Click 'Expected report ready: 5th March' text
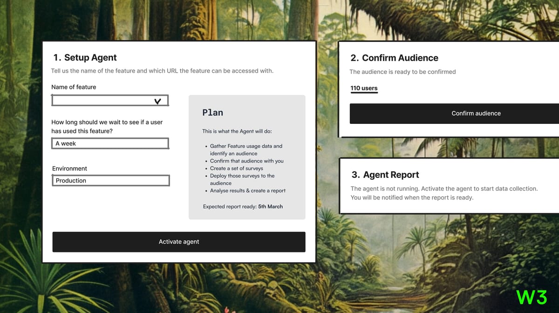The image size is (559, 313). (243, 206)
